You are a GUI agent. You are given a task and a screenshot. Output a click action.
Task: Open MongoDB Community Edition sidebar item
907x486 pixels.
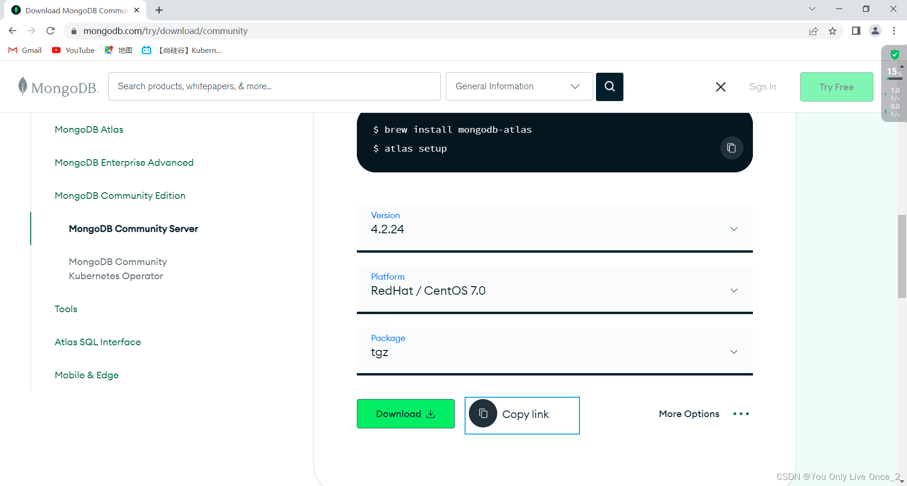pos(120,196)
